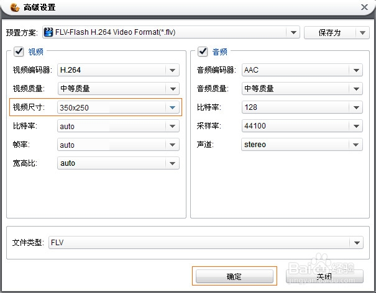Open the 视频质量 dropdown

click(x=118, y=89)
